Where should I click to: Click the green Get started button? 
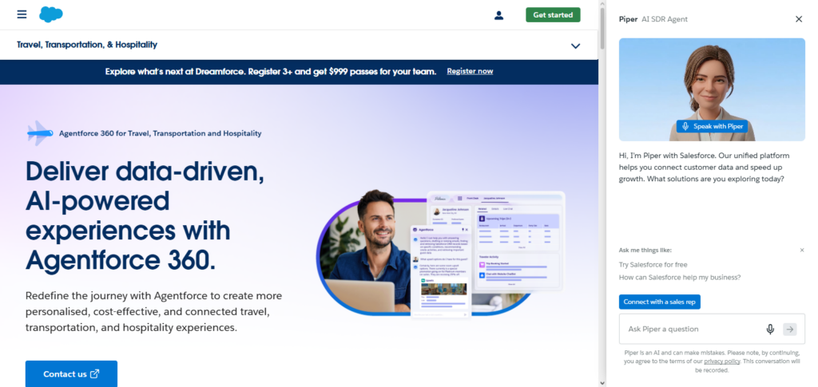pos(553,15)
